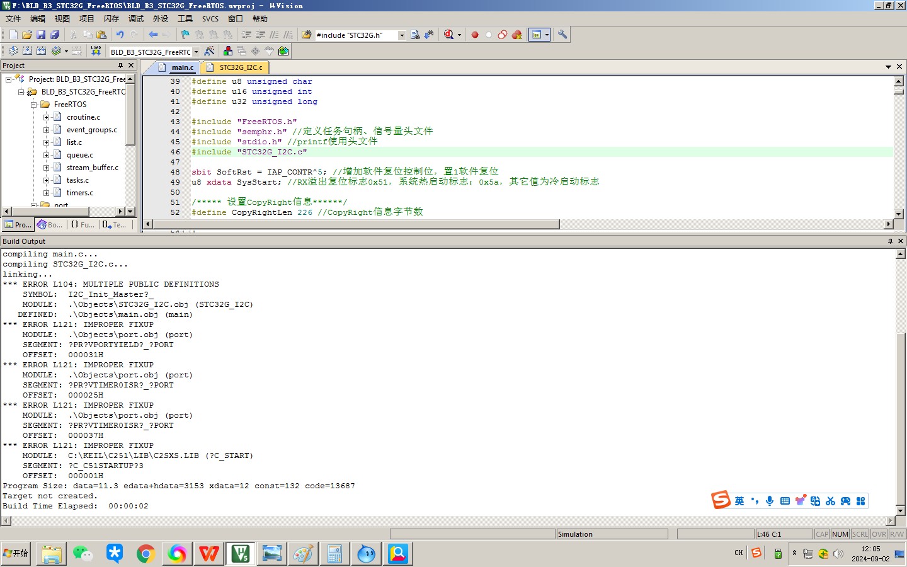Indent selected lines icon

(x=246, y=35)
